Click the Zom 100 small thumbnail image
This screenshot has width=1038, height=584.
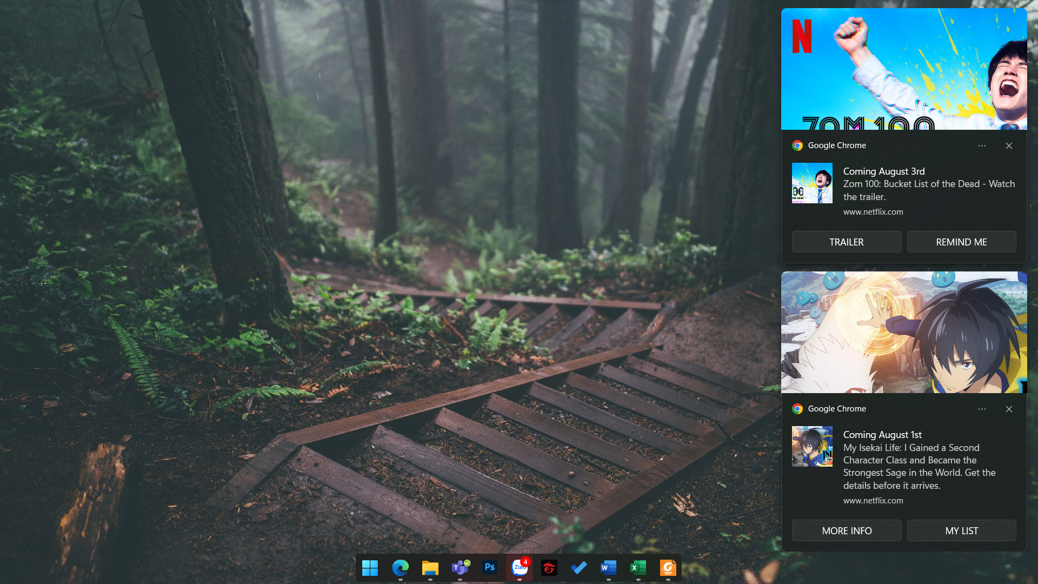point(812,183)
